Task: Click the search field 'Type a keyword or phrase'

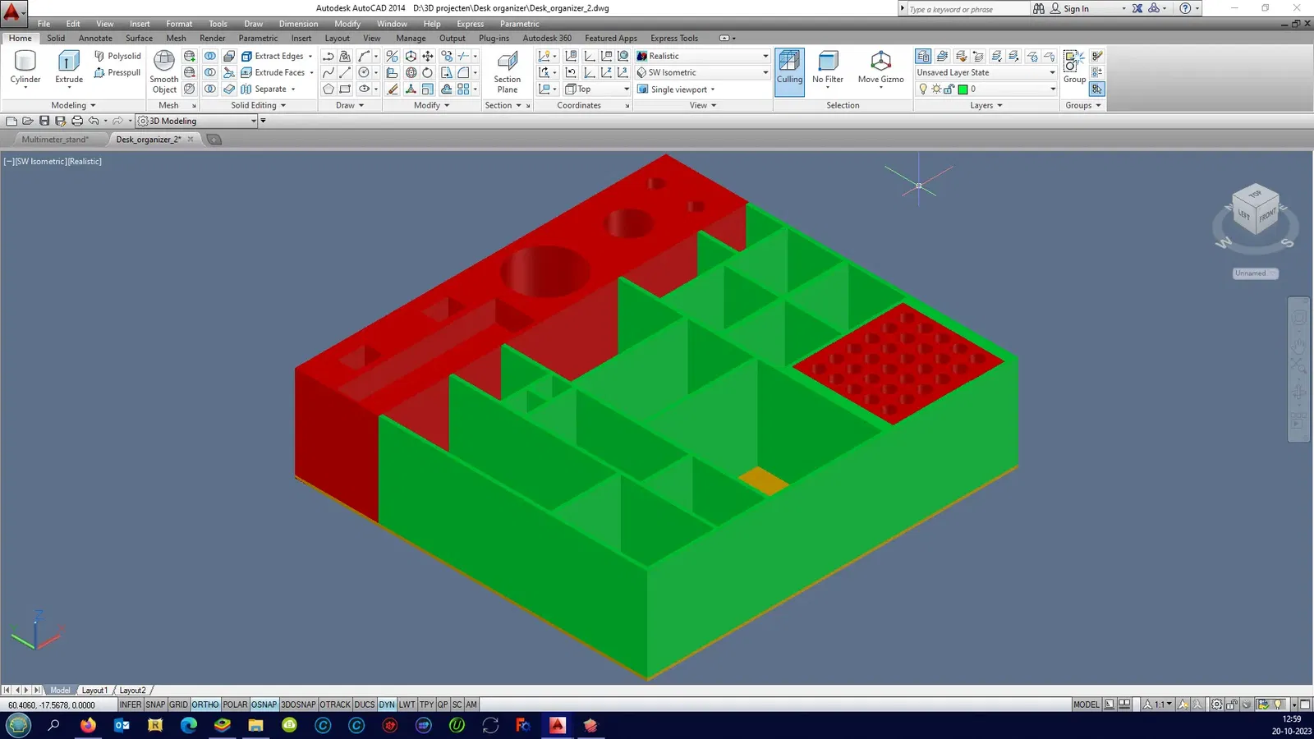Action: 967,9
